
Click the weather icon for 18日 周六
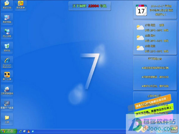pos(140,38)
